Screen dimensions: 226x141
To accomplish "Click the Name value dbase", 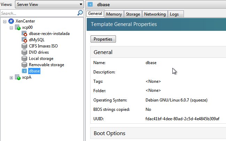I will (151, 63).
